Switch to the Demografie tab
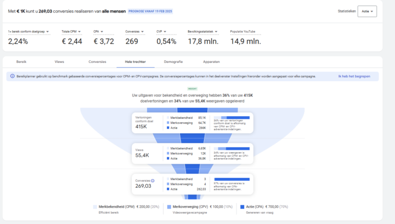395x224 pixels. click(173, 62)
